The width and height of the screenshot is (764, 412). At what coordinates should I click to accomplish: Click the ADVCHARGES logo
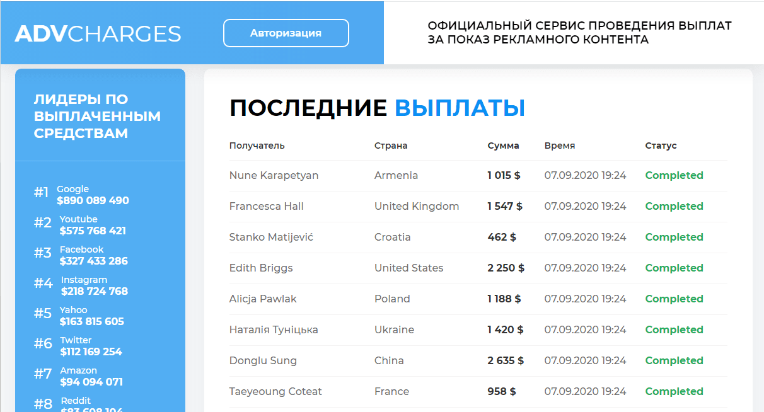98,33
